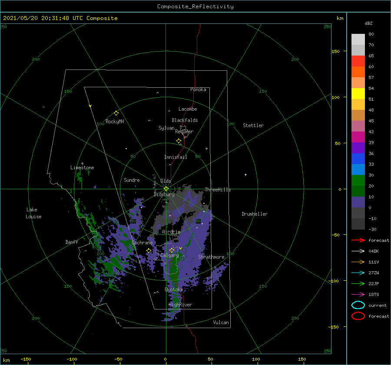This screenshot has width=391, height=365.
Task: Click yellow diamond marker above Calgary label
Action: (172, 250)
